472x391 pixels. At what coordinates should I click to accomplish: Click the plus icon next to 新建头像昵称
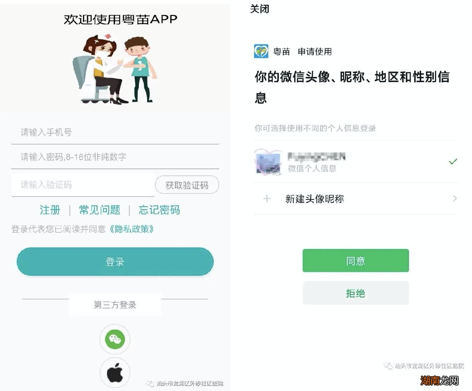(268, 199)
